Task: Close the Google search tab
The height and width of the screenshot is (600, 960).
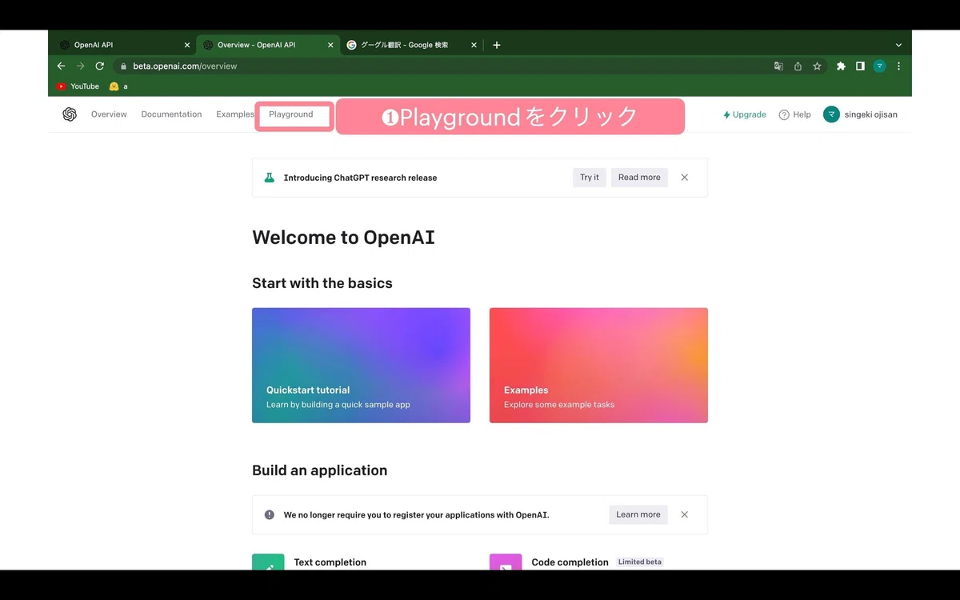Action: click(x=474, y=45)
